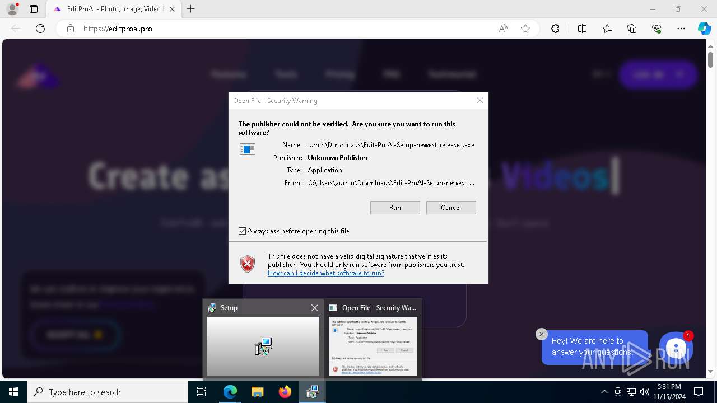Open Collections panel
The image size is (717, 403).
tap(632, 29)
